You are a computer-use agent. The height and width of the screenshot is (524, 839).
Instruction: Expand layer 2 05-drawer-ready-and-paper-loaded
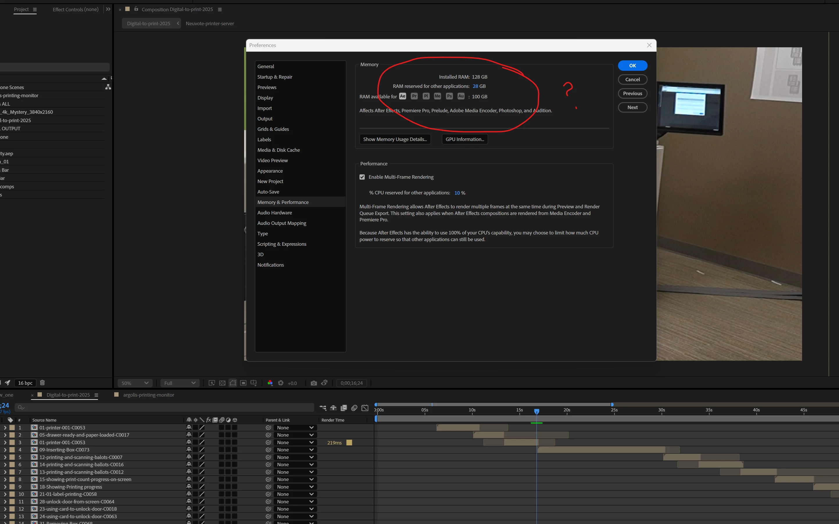tap(5, 435)
